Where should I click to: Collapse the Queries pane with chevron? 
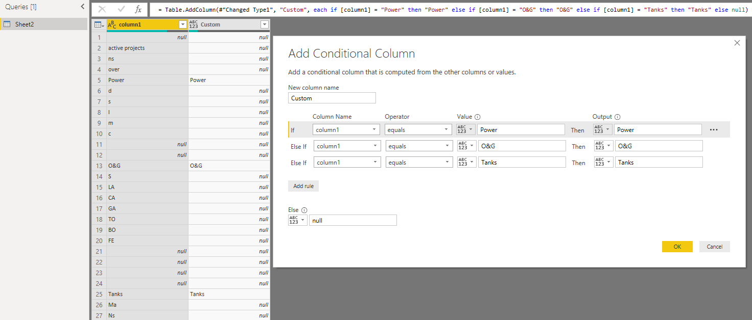83,7
